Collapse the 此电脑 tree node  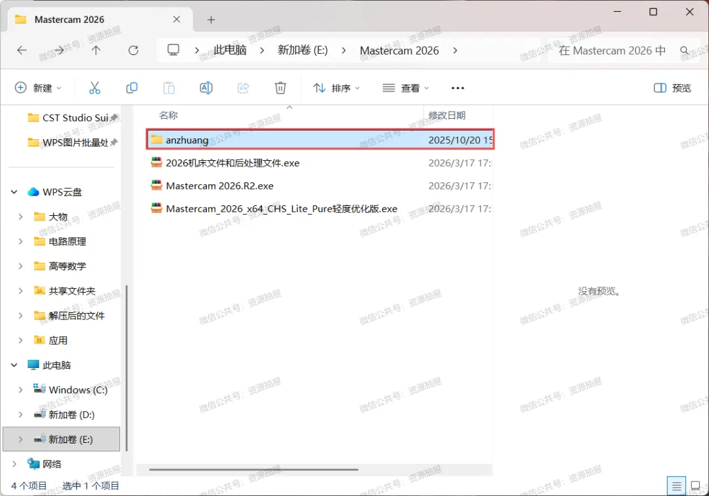(14, 365)
